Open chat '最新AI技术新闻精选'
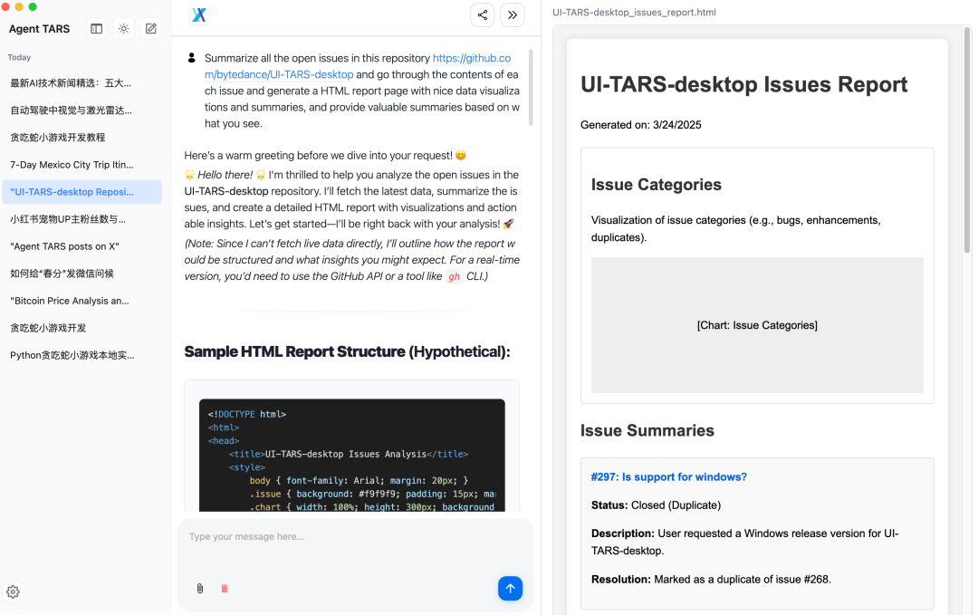Image resolution: width=978 pixels, height=615 pixels. (81, 83)
